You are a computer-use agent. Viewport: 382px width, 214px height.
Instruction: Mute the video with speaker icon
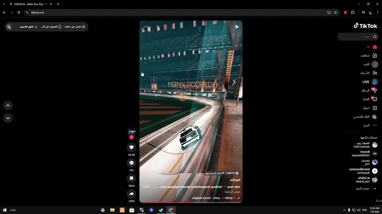(236, 27)
